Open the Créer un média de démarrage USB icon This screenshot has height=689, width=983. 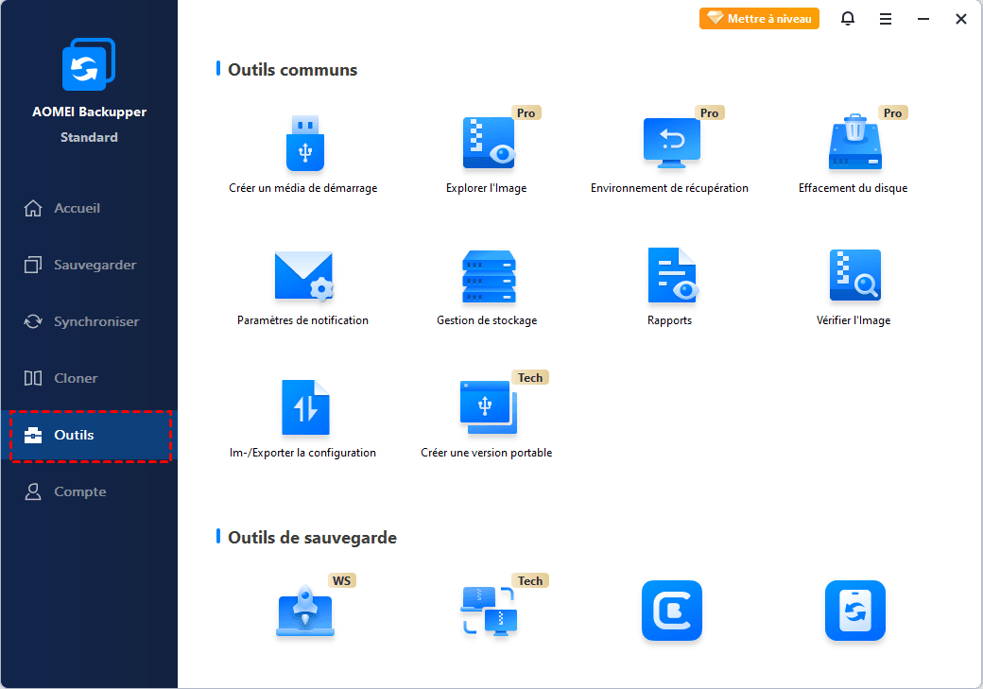tap(305, 144)
